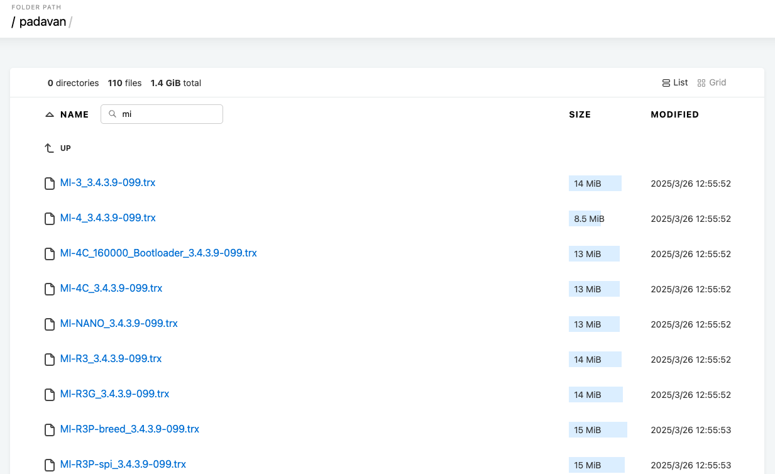This screenshot has height=474, width=775.
Task: Click the size bar for MI-R3P-spi file
Action: (x=596, y=465)
